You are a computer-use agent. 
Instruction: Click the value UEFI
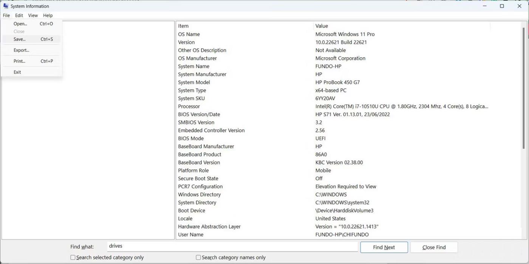(320, 138)
